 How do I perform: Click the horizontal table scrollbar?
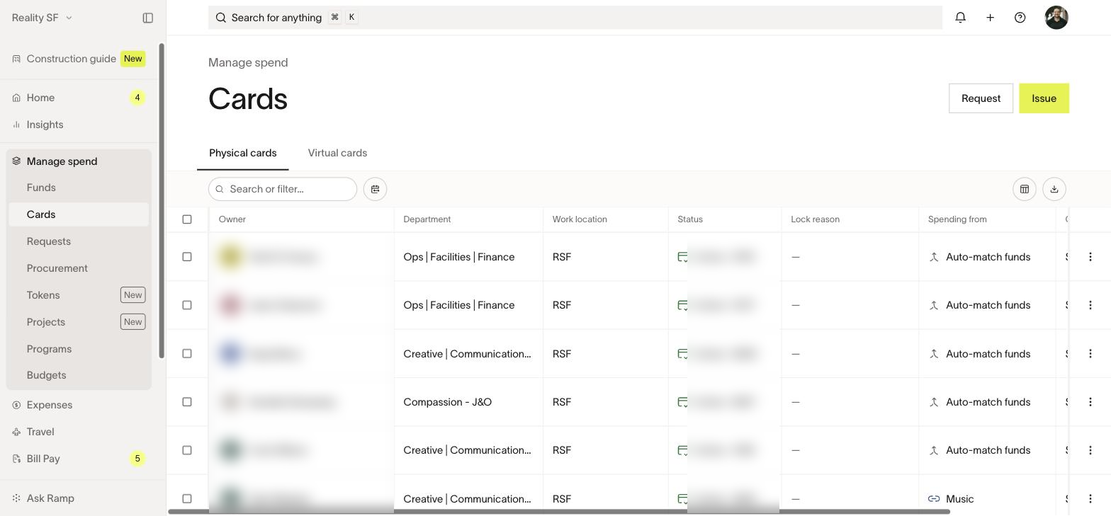pos(559,511)
